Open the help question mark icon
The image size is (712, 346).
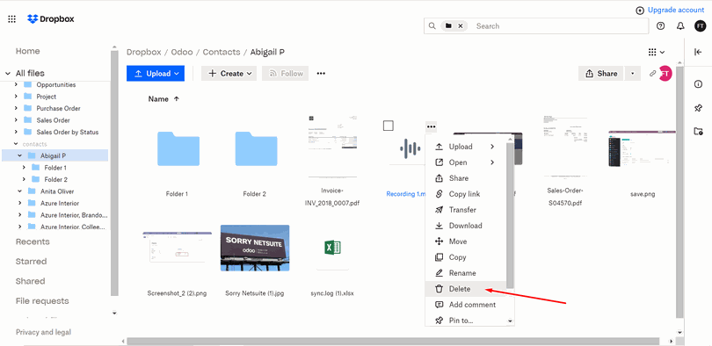click(x=661, y=25)
